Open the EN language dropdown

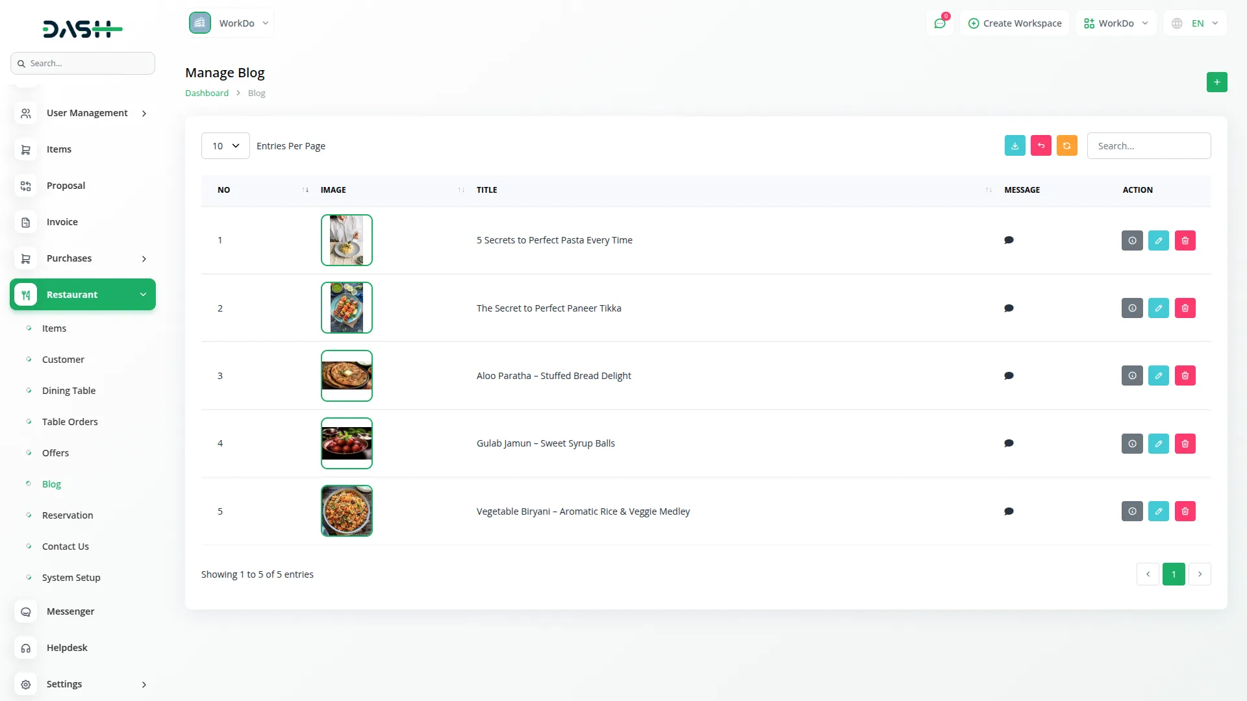click(x=1194, y=23)
